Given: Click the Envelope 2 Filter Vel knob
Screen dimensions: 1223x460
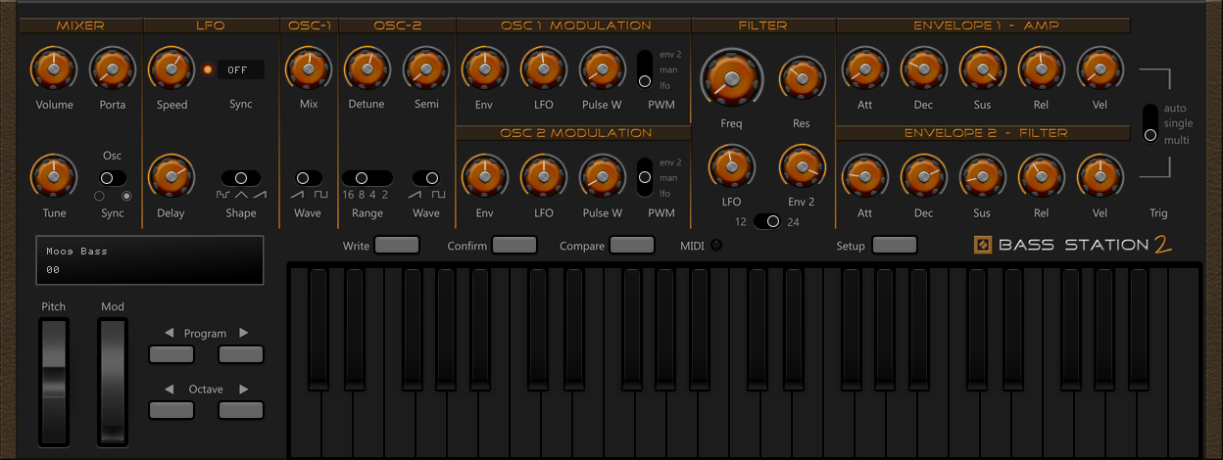Looking at the screenshot, I should (x=1100, y=177).
